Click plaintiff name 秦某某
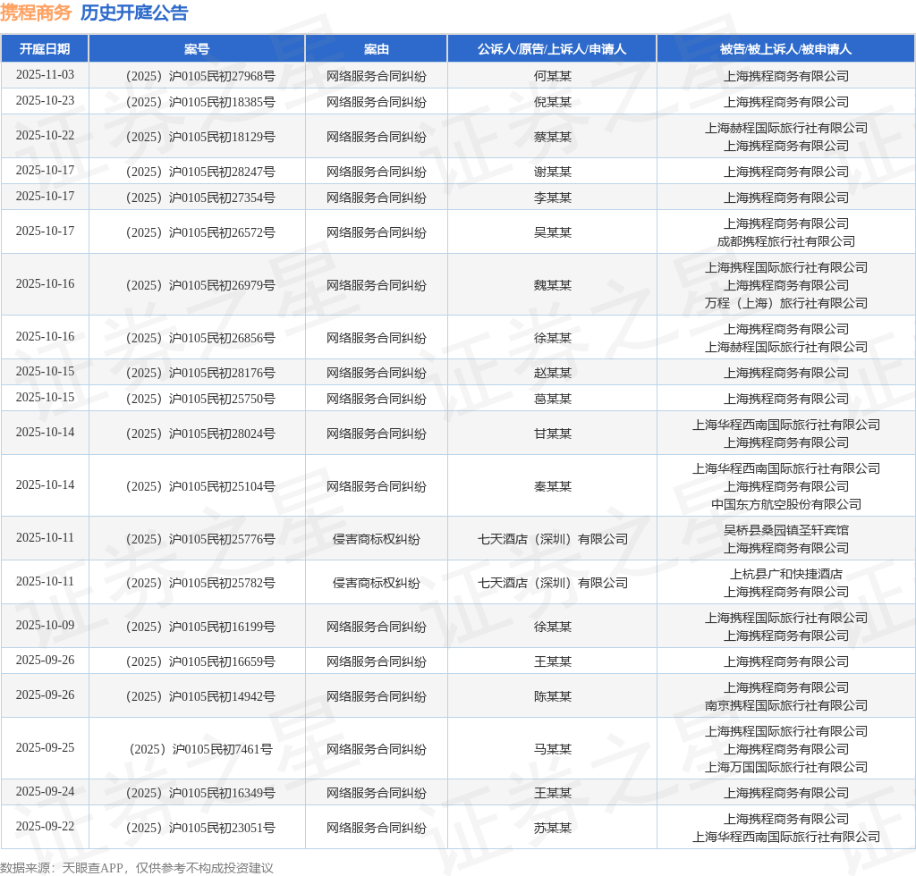The width and height of the screenshot is (916, 876). [x=552, y=487]
